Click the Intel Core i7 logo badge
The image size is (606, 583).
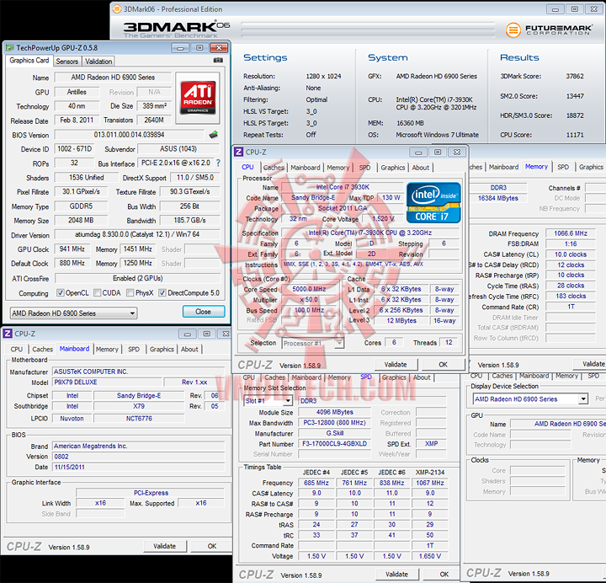(x=433, y=203)
